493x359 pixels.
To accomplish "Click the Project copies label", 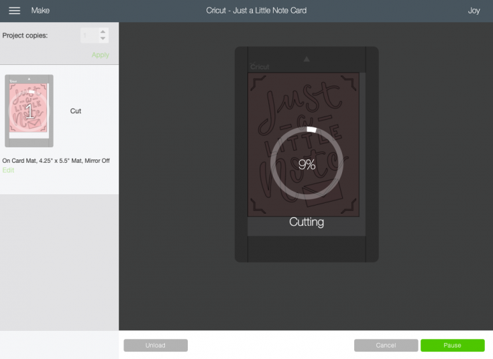I will [25, 35].
